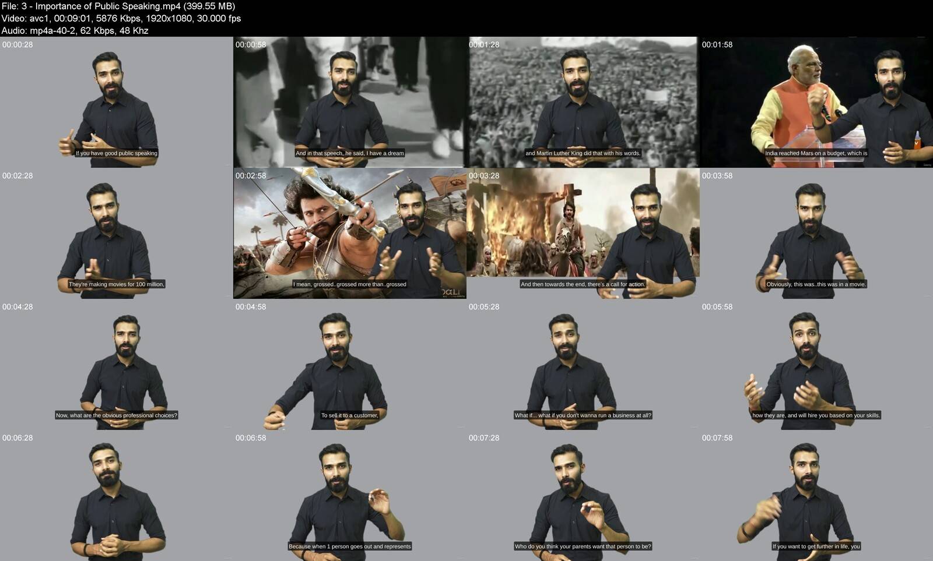Click the subtitle about Martin Luther King

coord(583,153)
